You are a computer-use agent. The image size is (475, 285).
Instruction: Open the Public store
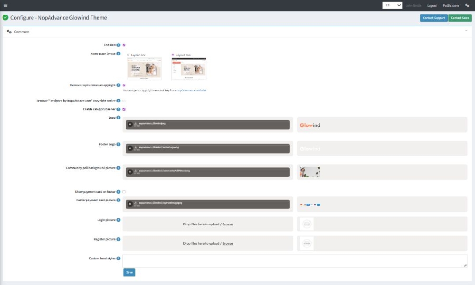pos(451,5)
